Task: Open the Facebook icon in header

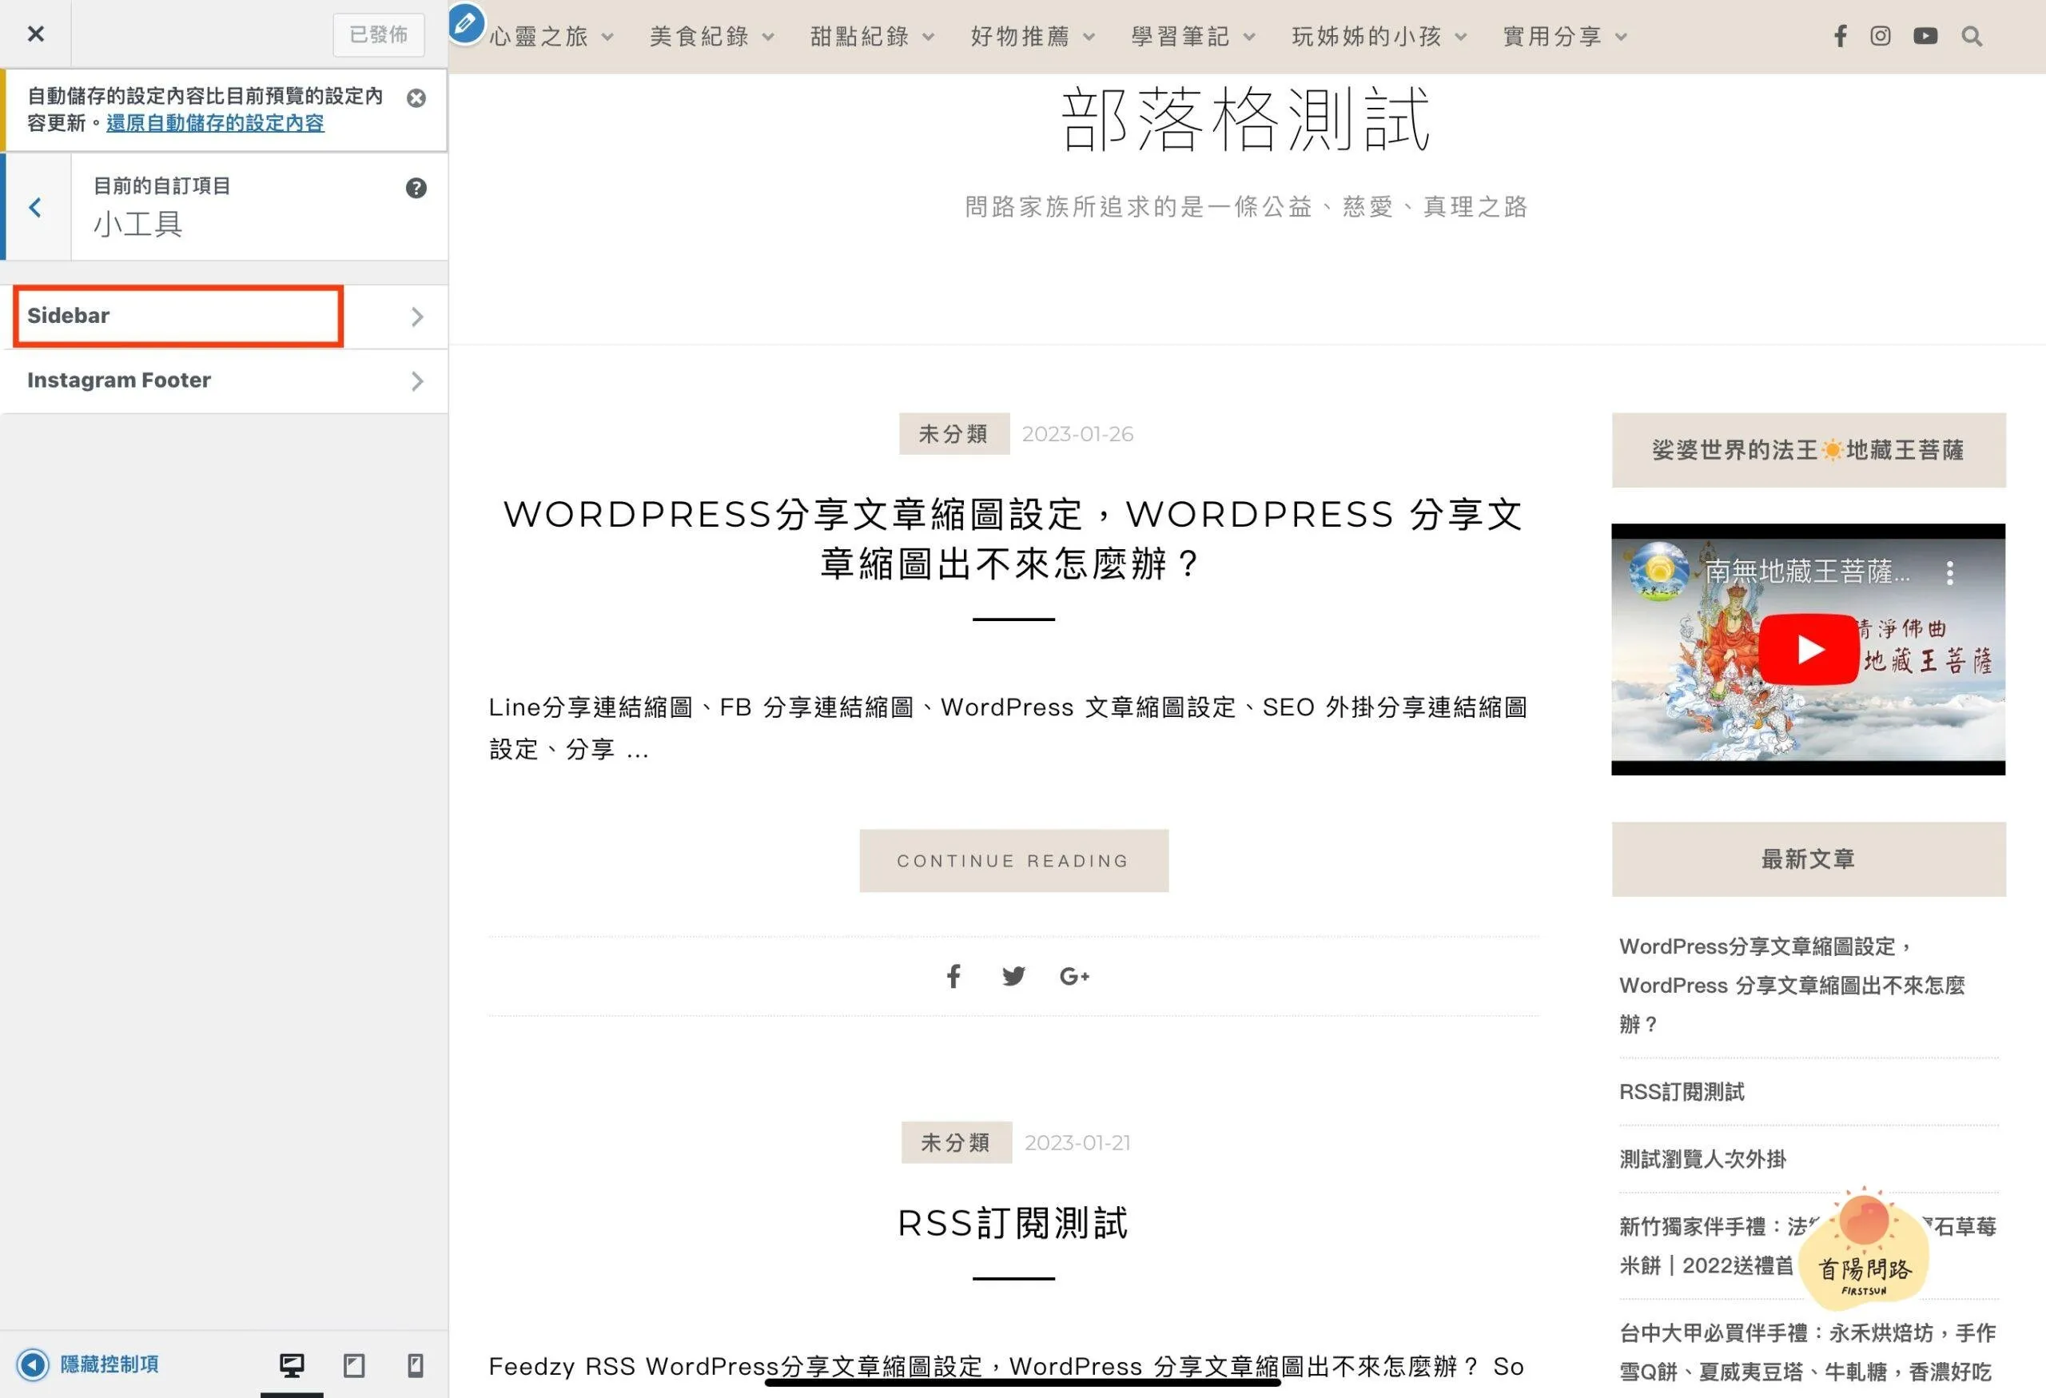Action: [x=1840, y=36]
